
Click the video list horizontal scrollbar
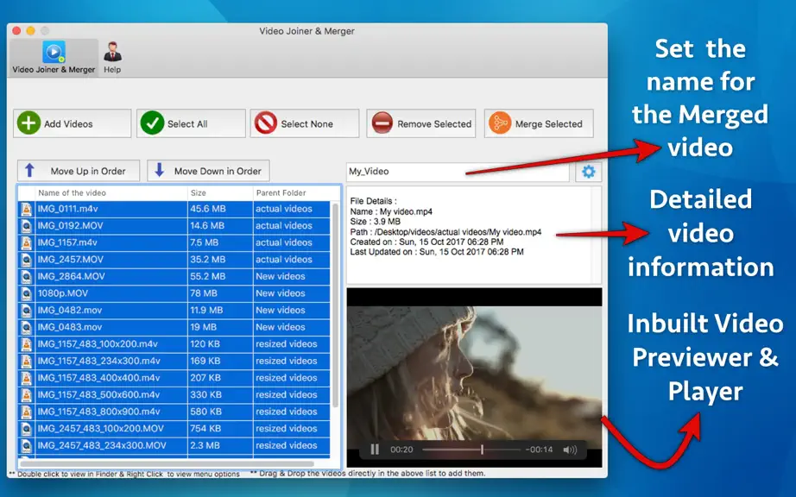pyautogui.click(x=167, y=463)
